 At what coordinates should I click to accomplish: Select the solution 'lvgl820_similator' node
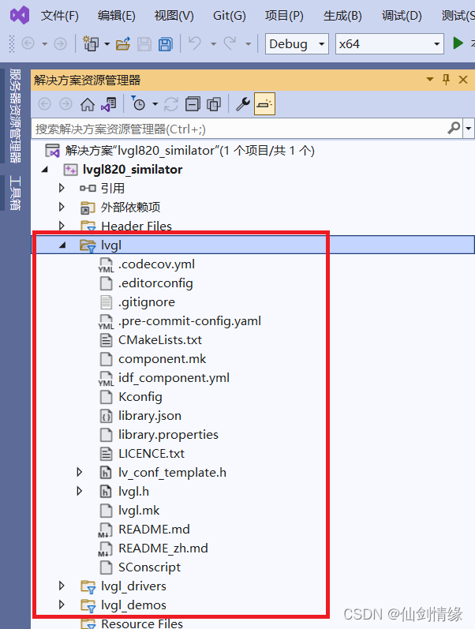coord(189,151)
